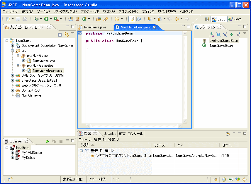The height and width of the screenshot is (184, 251).
Task: Click the magnifier globe icon in the bottom-right status bar
Action: (224, 180)
